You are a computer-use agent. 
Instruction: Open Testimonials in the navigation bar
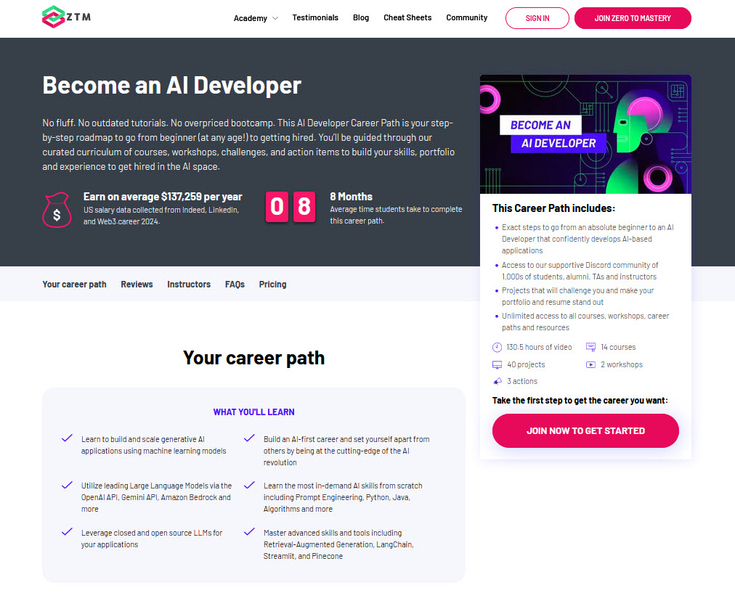pyautogui.click(x=315, y=18)
